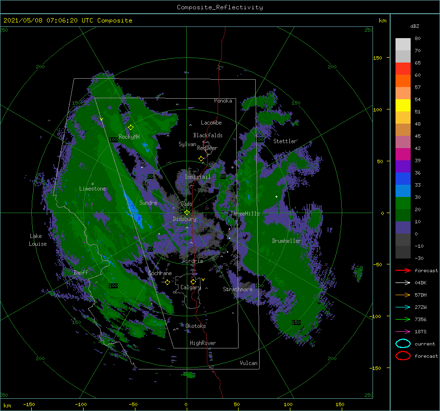Image resolution: width=440 pixels, height=411 pixels.
Task: Click the Limestone label
Action: 92,189
